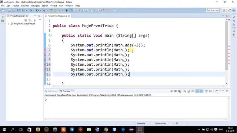This screenshot has height=133, width=237.
Task: Toggle Mark Occurrences in toolbar
Action: 71,10
